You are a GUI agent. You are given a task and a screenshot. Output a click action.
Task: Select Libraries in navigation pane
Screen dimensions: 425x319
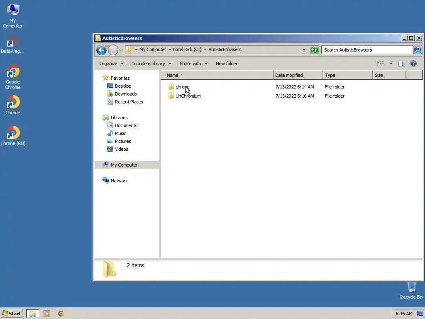115,118
